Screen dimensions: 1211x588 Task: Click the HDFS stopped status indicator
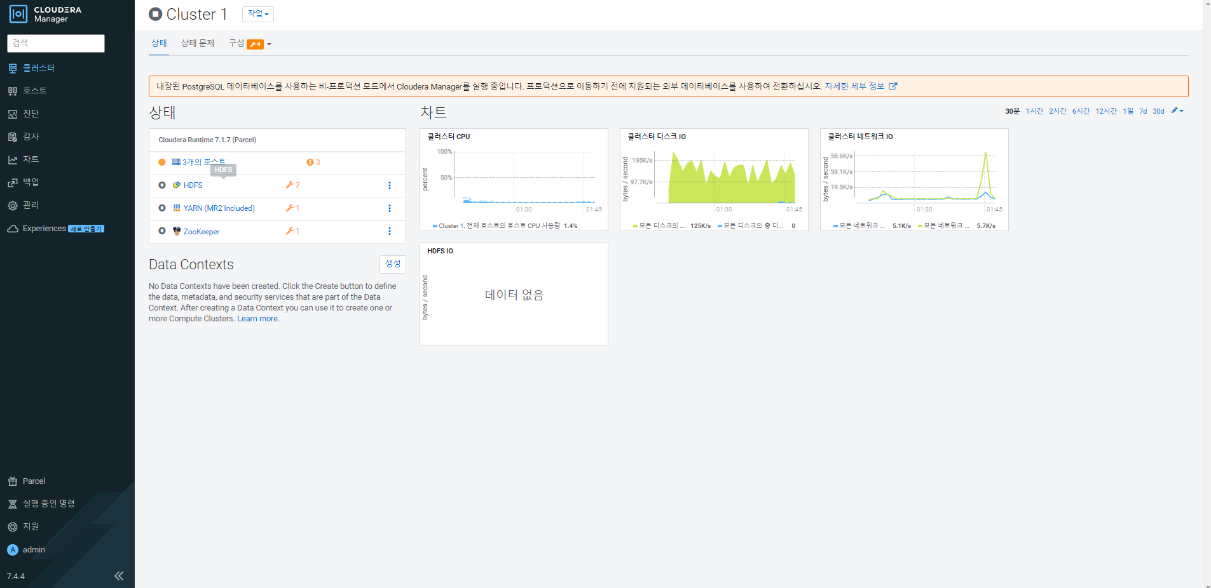pos(162,185)
